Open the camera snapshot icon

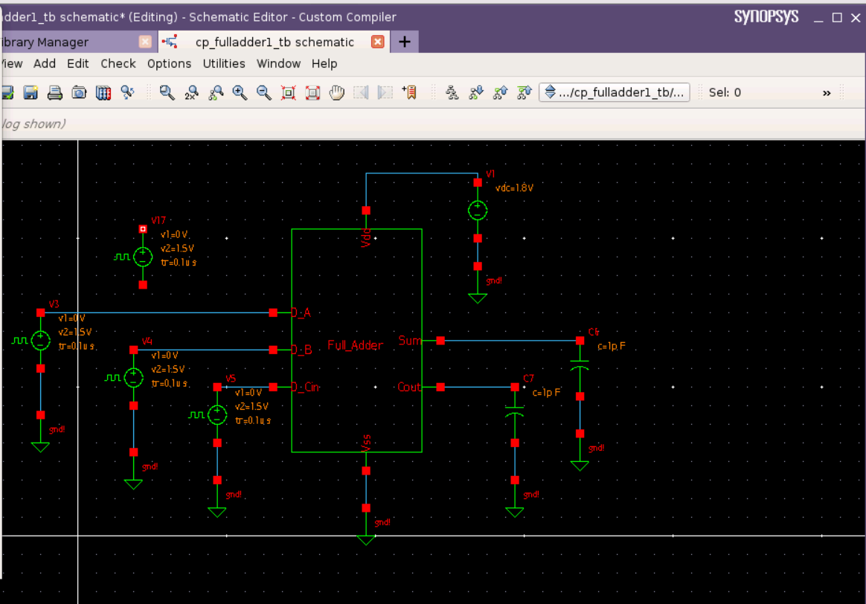click(79, 92)
